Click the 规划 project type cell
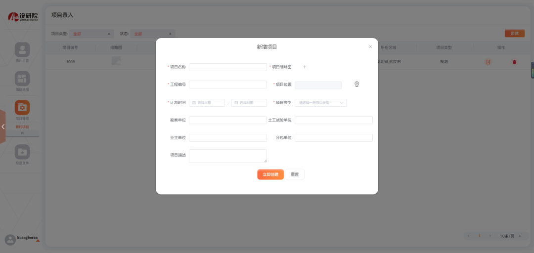This screenshot has width=534, height=253. pyautogui.click(x=444, y=62)
